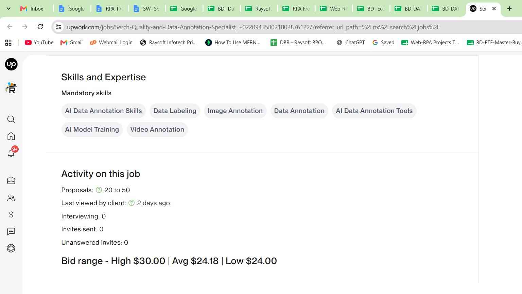The image size is (522, 294).
Task: Open a new browser tab with plus button
Action: (x=509, y=9)
